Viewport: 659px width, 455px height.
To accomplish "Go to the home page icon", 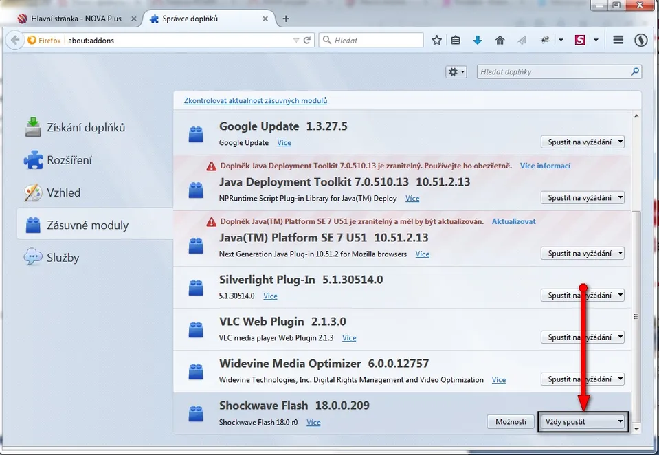I will coord(500,41).
